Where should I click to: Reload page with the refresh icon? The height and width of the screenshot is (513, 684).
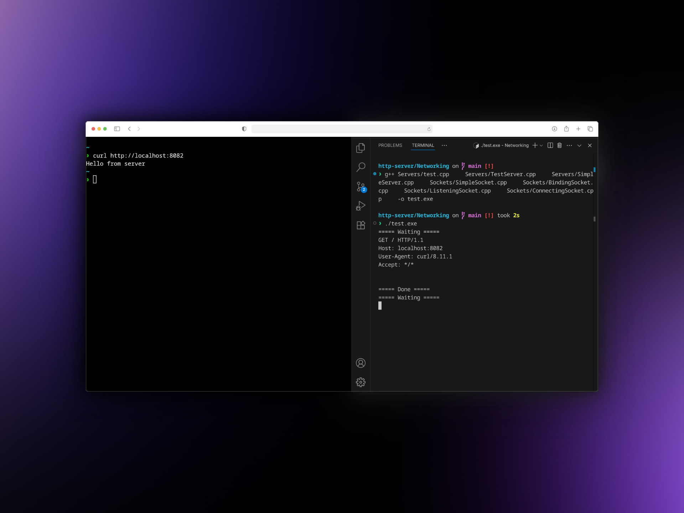(x=429, y=129)
